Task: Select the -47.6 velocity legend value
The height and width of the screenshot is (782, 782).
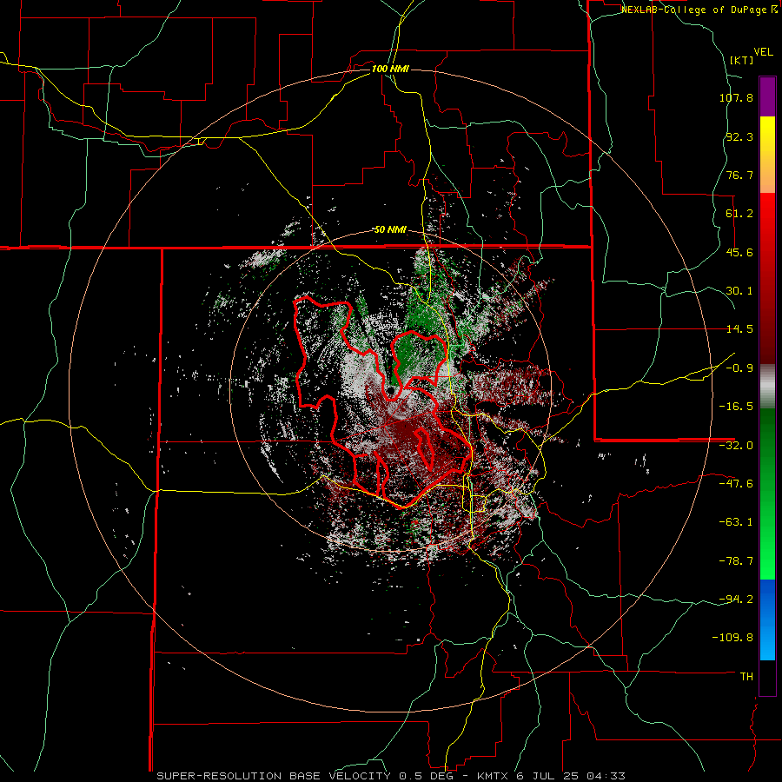Action: [736, 484]
